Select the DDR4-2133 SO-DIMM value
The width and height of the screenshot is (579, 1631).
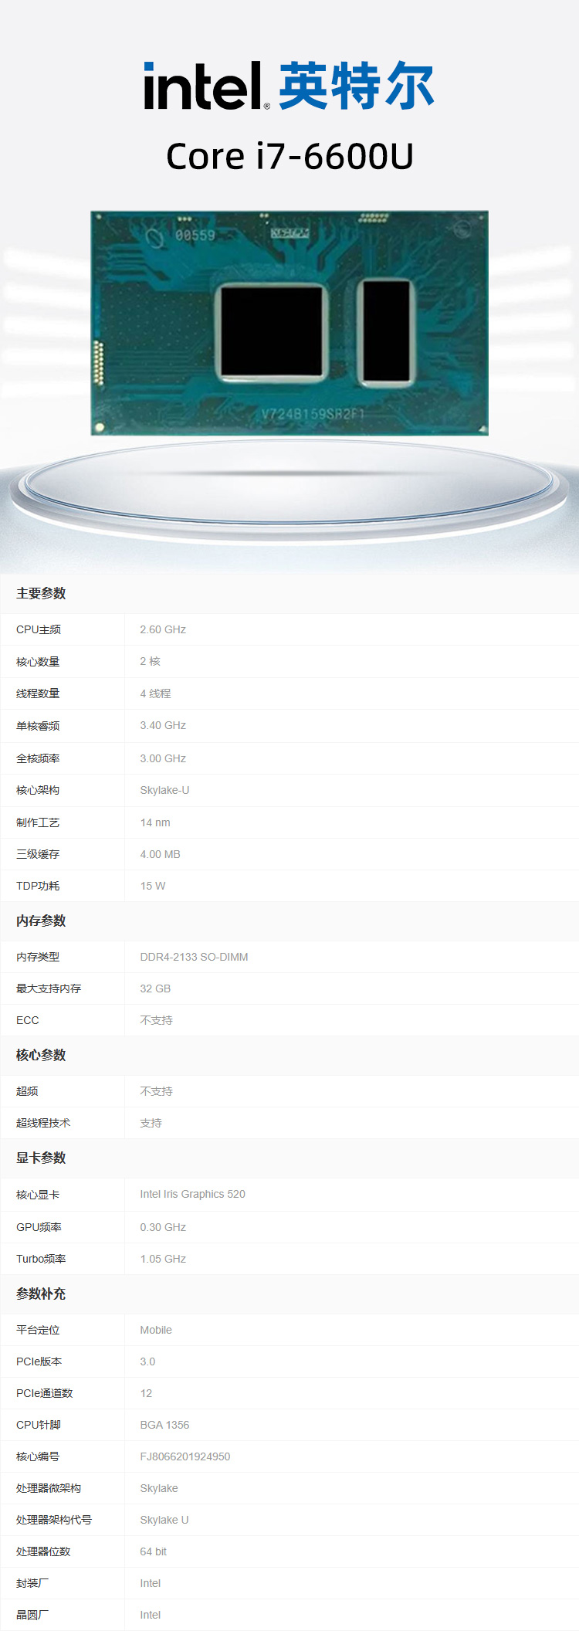[194, 957]
